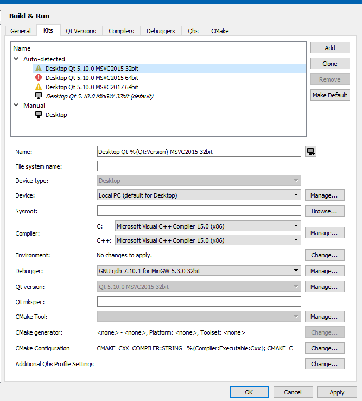Collapse the Manual kits group
Viewport: 362px width, 401px height.
point(16,105)
